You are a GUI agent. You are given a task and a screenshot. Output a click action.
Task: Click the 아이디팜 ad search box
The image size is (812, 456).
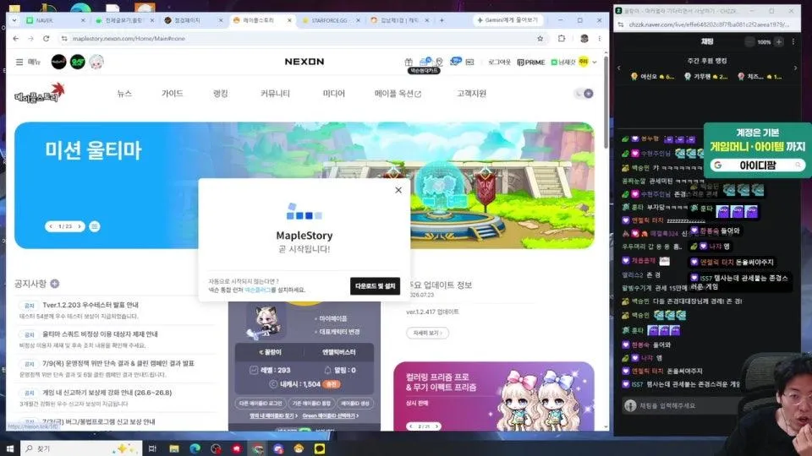pos(758,165)
